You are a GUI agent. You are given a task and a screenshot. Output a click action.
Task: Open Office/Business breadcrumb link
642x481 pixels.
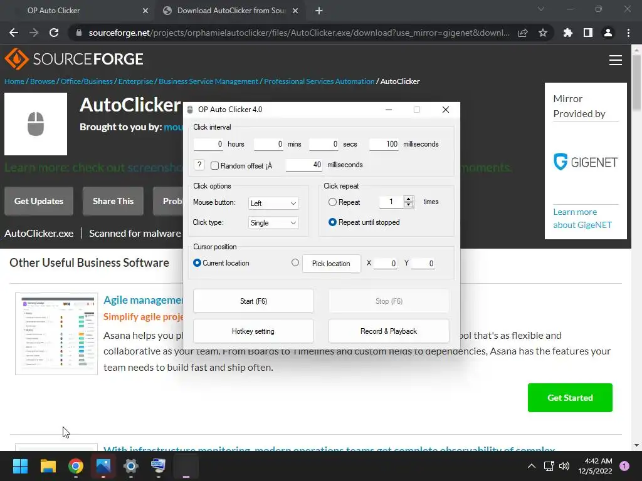click(x=87, y=81)
